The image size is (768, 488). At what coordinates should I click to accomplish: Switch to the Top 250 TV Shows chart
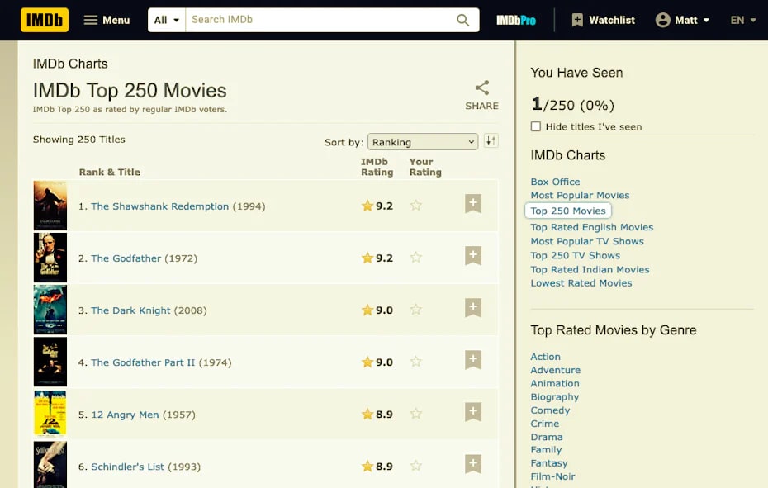574,255
